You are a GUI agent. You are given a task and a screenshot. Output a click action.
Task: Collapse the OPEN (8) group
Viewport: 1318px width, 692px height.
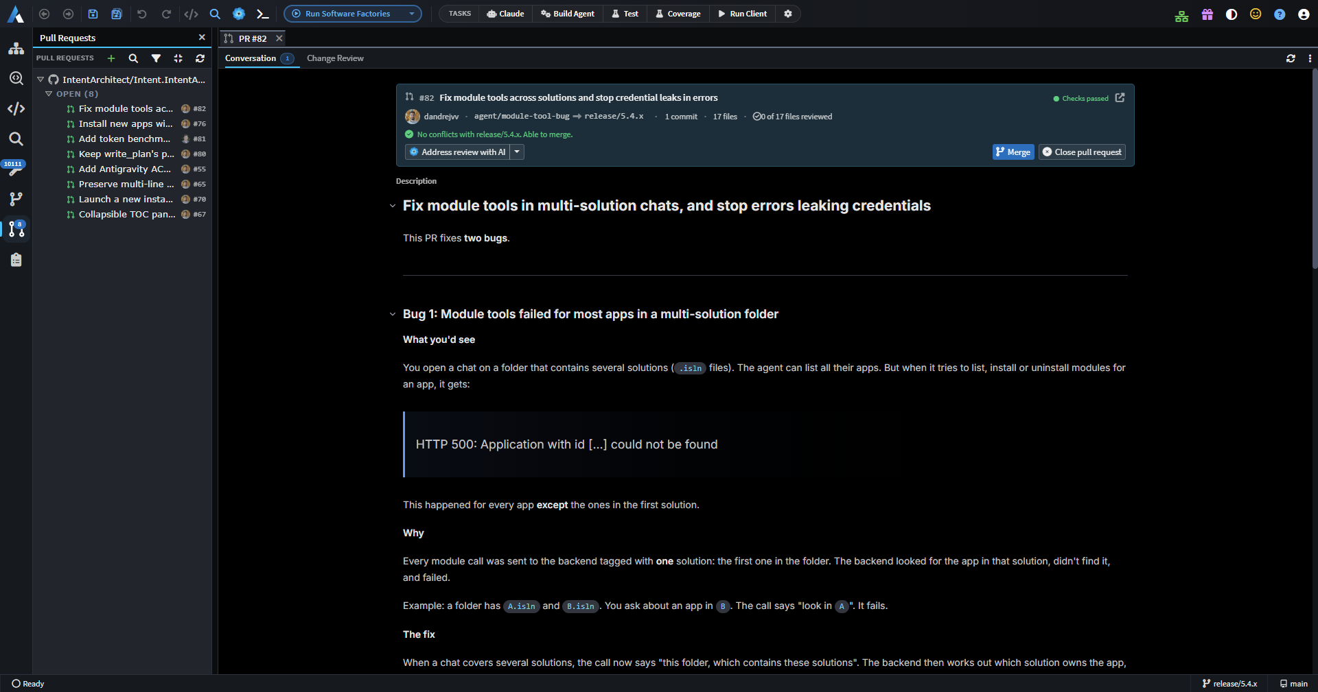pos(49,94)
